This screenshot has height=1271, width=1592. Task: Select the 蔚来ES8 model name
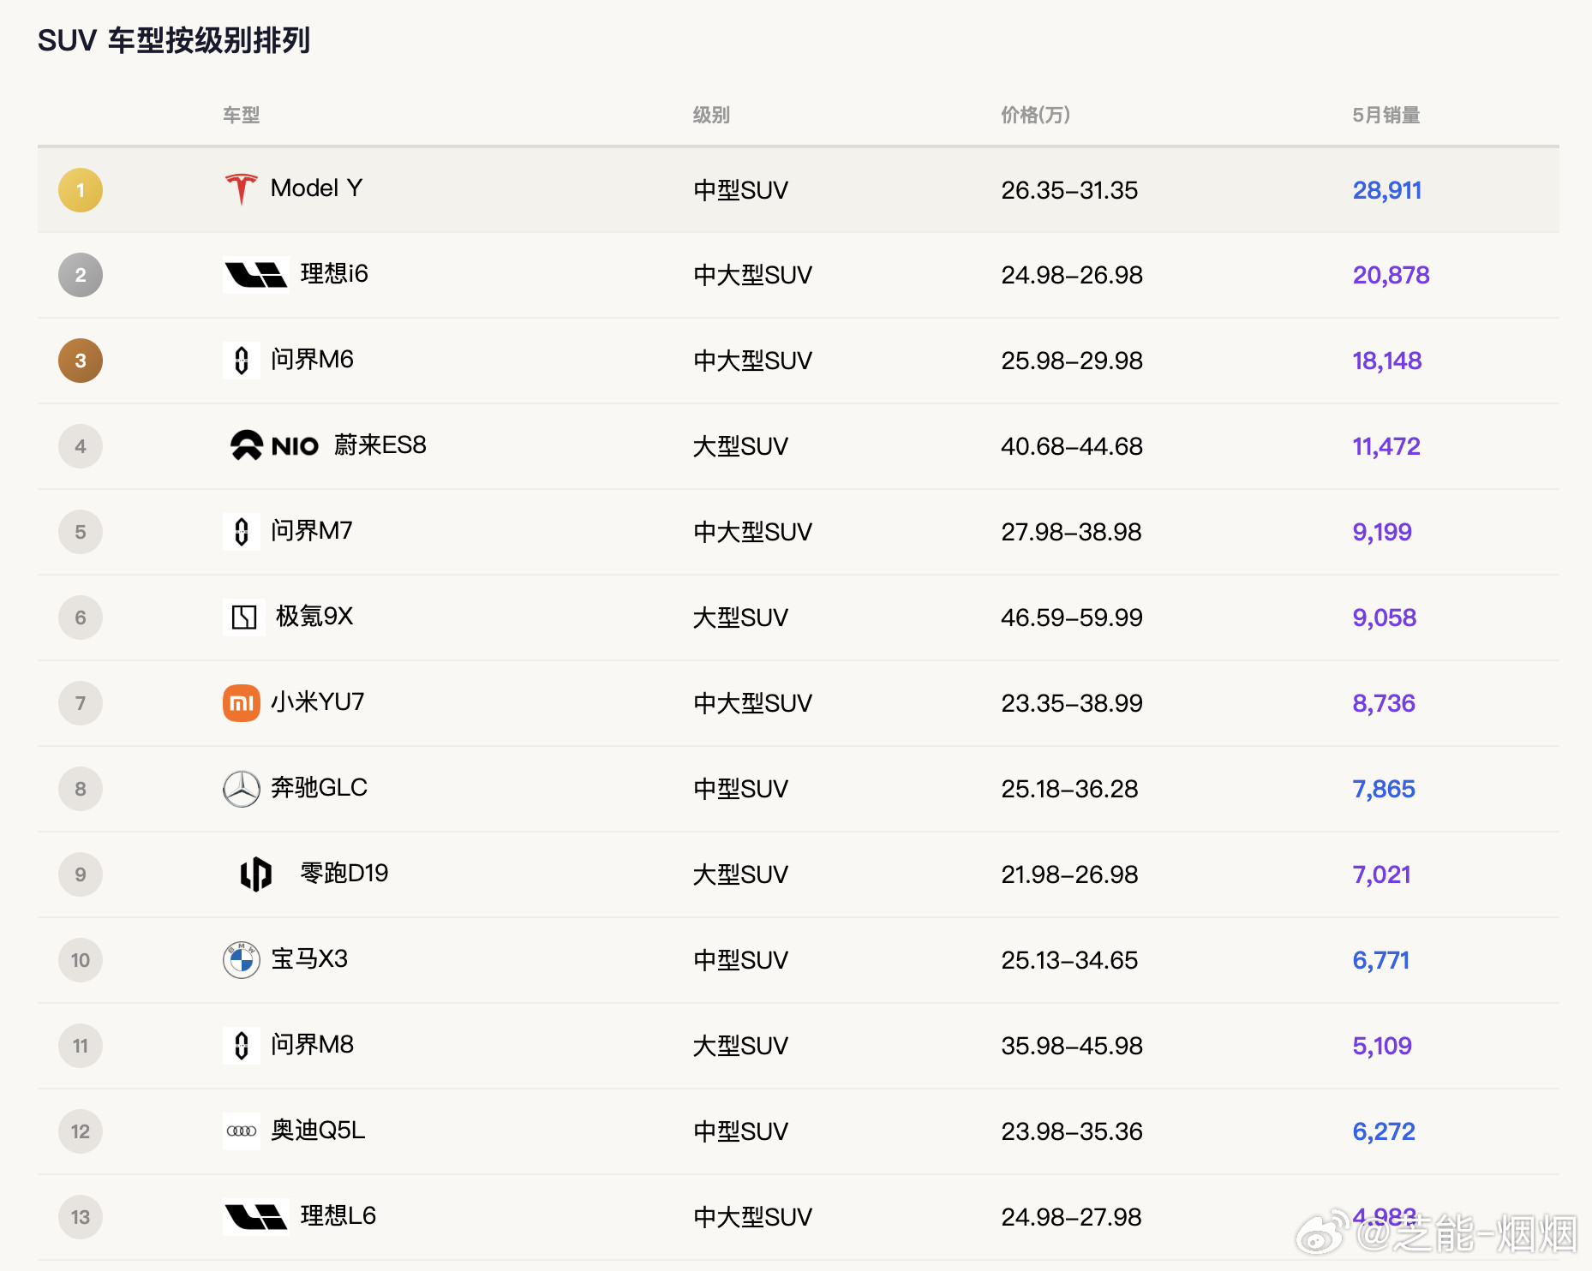[x=380, y=445]
